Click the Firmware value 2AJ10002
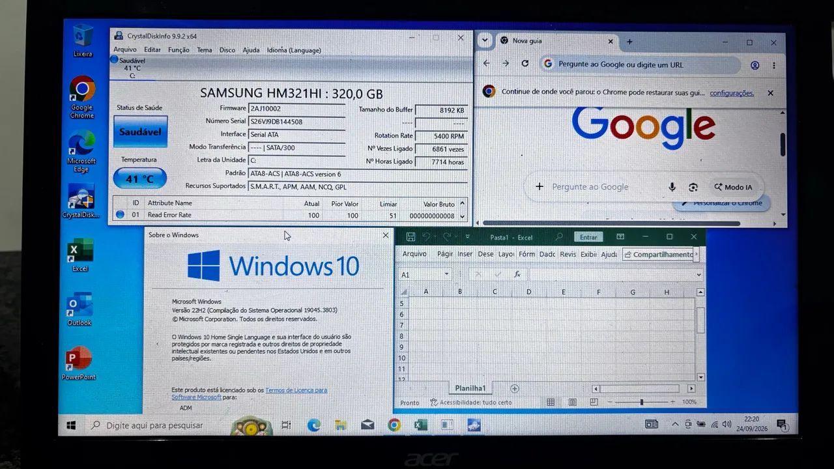The height and width of the screenshot is (469, 834). click(266, 109)
